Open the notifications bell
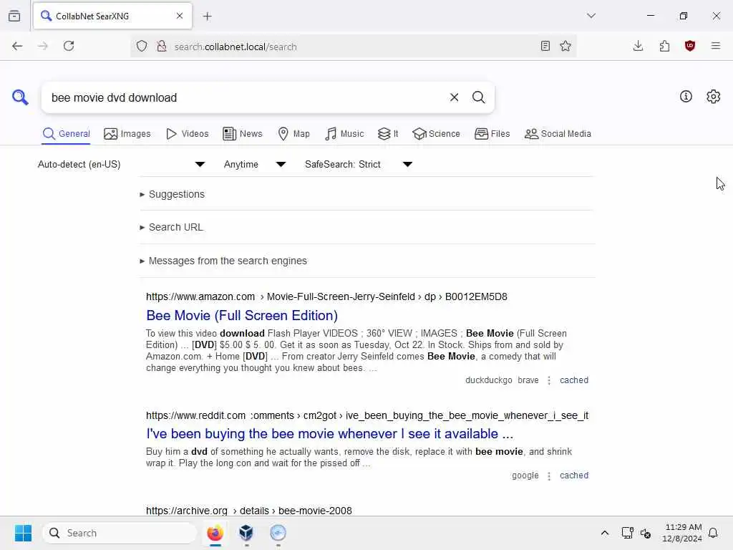The width and height of the screenshot is (733, 550). click(x=714, y=533)
